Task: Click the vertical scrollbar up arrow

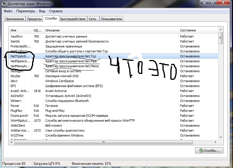Action: [221, 29]
